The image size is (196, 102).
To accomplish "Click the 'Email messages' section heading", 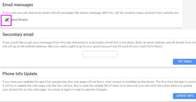I will click(18, 5).
